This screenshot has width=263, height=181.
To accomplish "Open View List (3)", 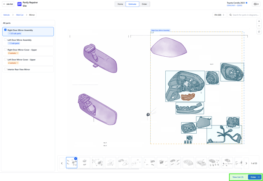I will (x=238, y=177).
